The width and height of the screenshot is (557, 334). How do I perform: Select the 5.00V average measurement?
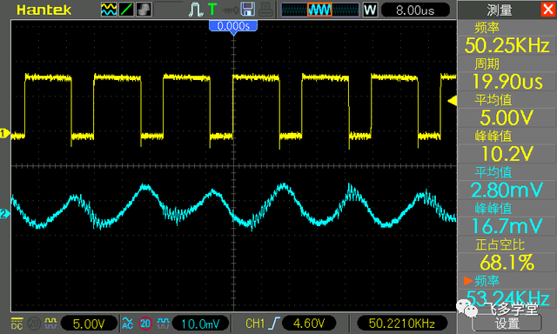[507, 117]
